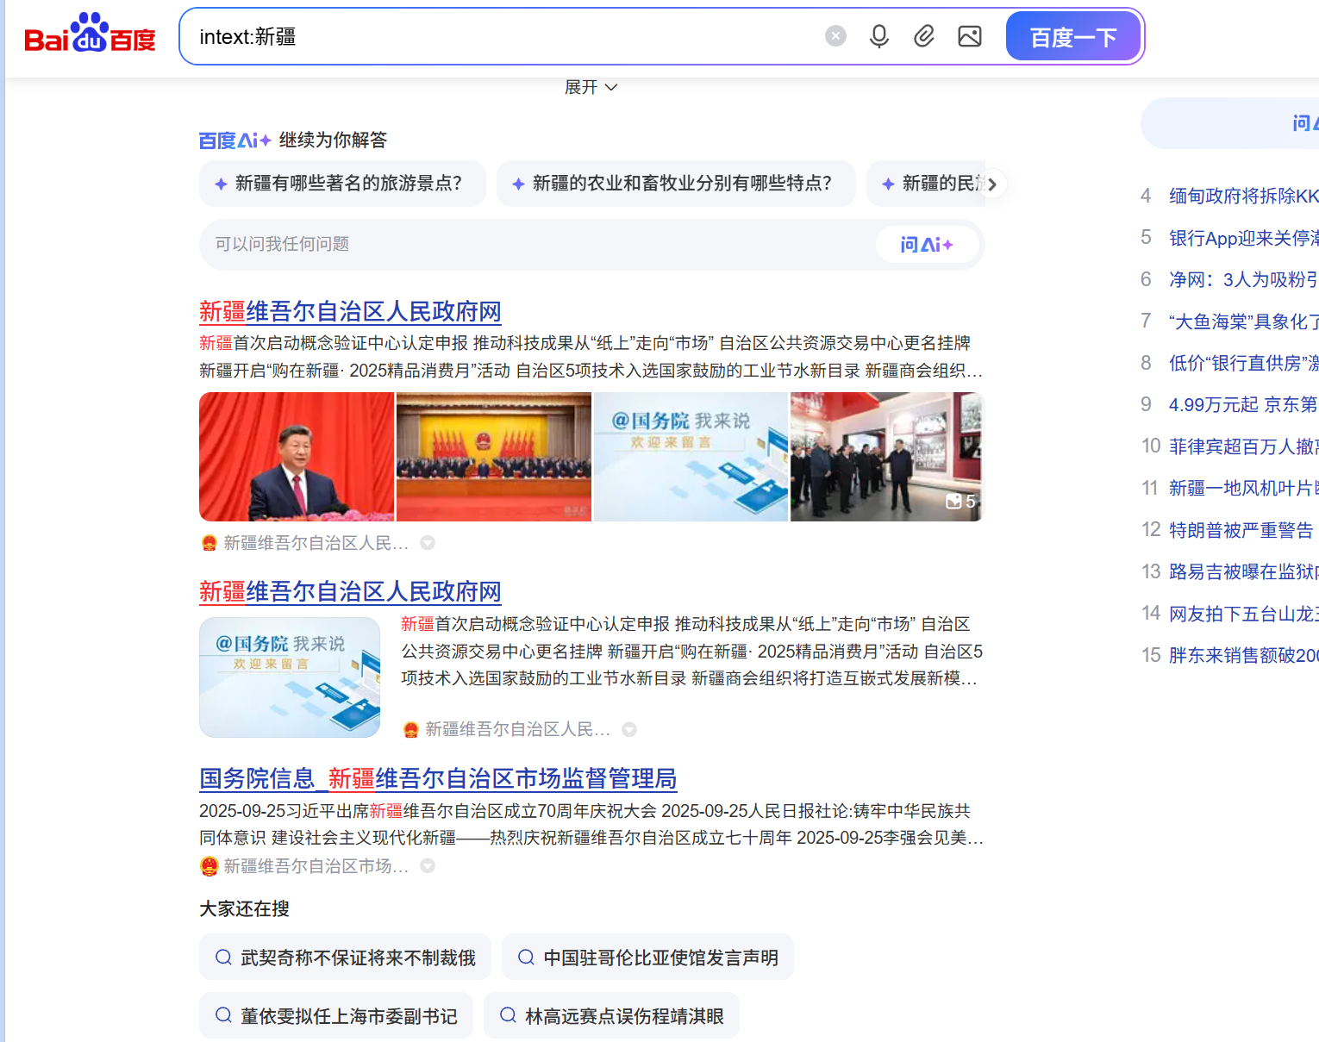Image resolution: width=1319 pixels, height=1042 pixels.
Task: Search related query 武契奇称不保证将来不制裁俄
Action: click(x=345, y=958)
